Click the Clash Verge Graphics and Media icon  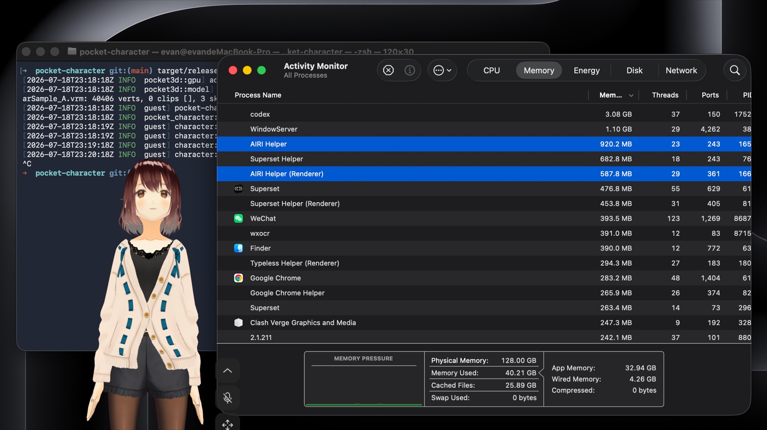[x=238, y=322]
